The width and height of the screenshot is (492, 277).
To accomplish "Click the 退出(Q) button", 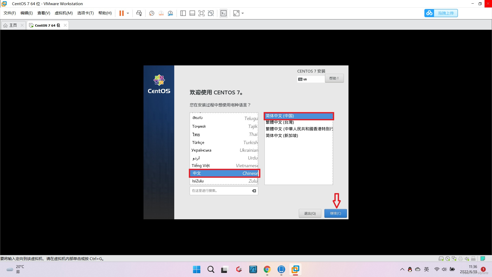I will point(310,213).
